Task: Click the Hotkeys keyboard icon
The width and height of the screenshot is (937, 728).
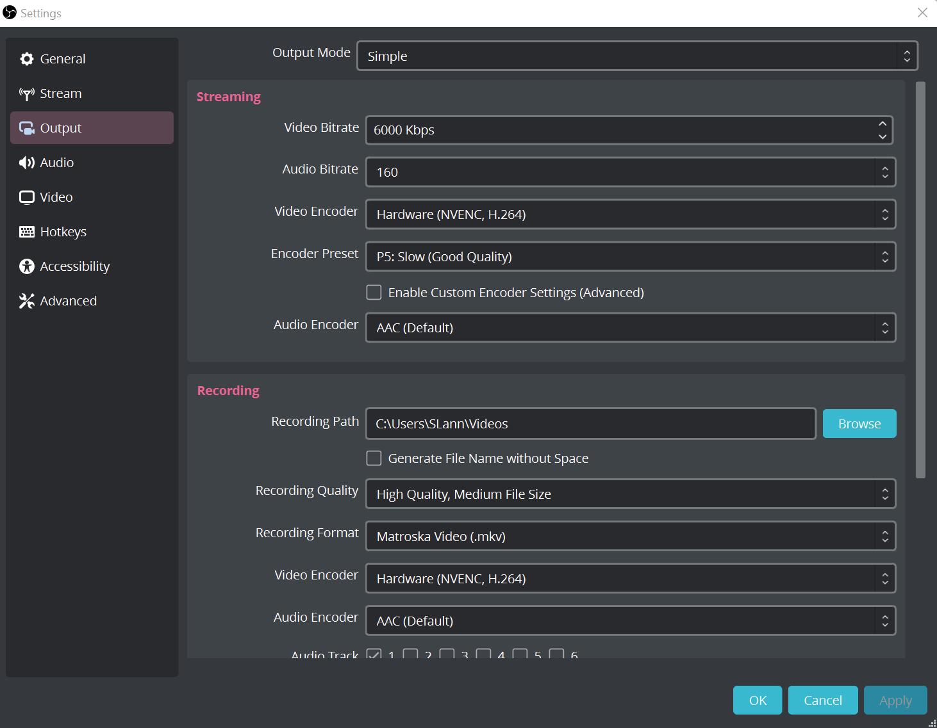Action: tap(27, 232)
